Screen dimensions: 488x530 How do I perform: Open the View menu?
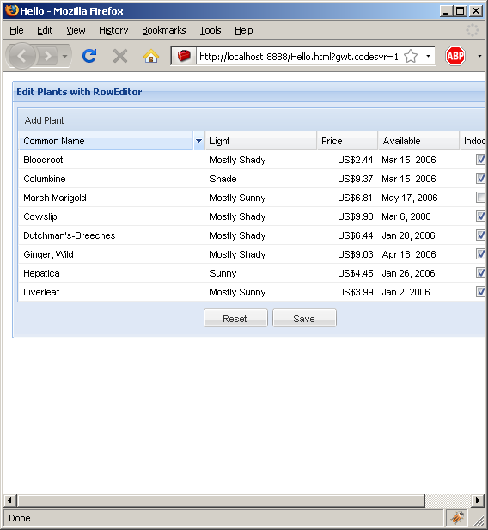(x=76, y=30)
